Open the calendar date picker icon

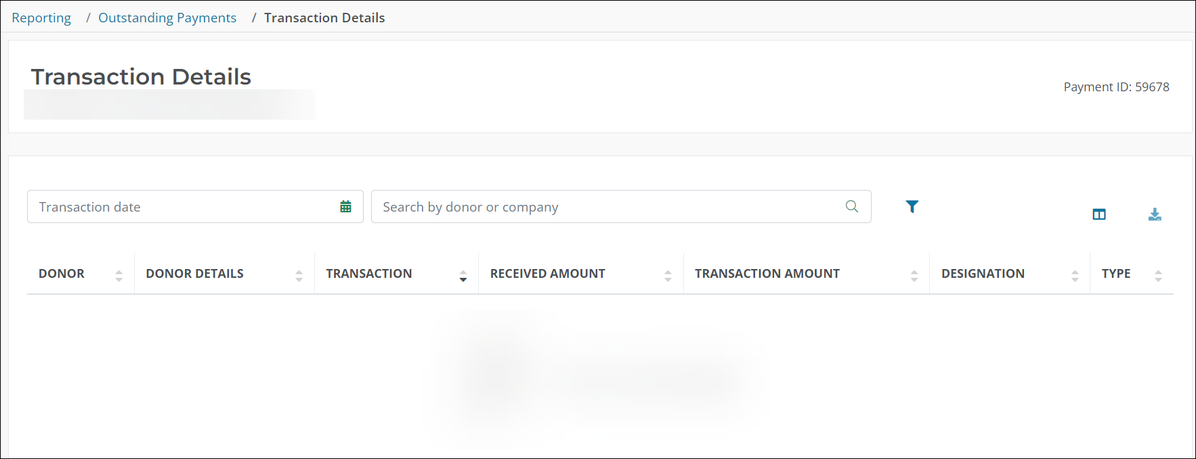point(345,207)
